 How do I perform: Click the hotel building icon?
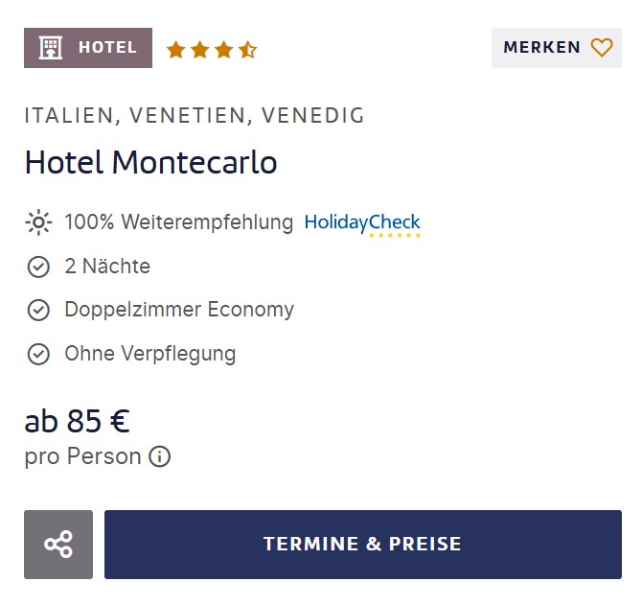[51, 48]
